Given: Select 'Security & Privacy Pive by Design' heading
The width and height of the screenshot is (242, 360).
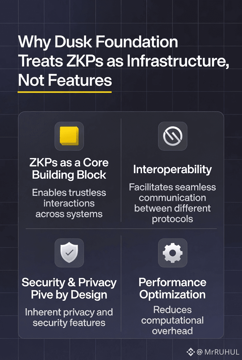Looking at the screenshot, I should pos(69,288).
